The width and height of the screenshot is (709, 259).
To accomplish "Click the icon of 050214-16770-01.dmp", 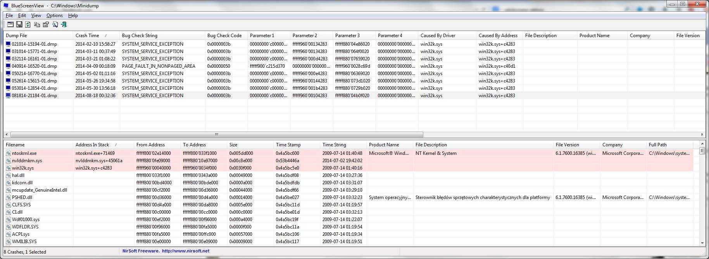I will pyautogui.click(x=8, y=74).
